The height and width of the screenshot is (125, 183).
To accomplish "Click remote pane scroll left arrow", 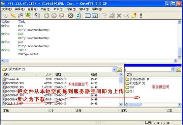I will point(126,104).
